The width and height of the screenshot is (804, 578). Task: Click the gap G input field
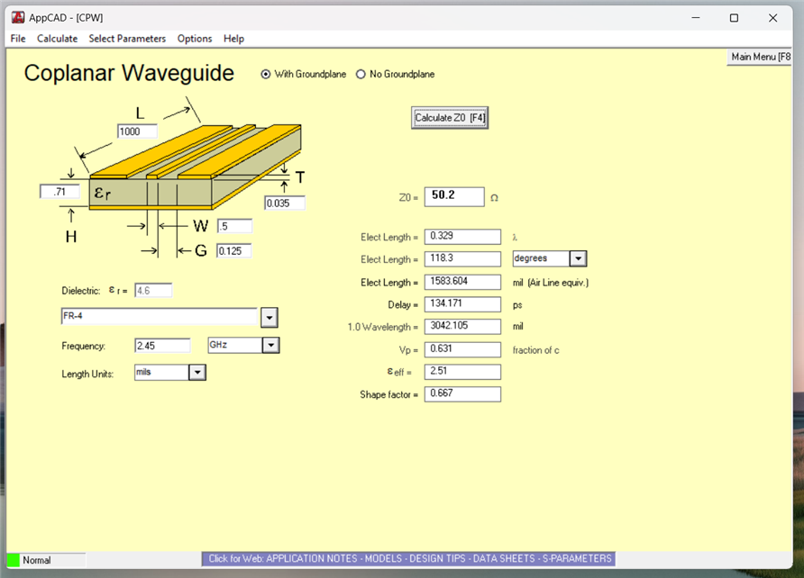click(x=233, y=251)
